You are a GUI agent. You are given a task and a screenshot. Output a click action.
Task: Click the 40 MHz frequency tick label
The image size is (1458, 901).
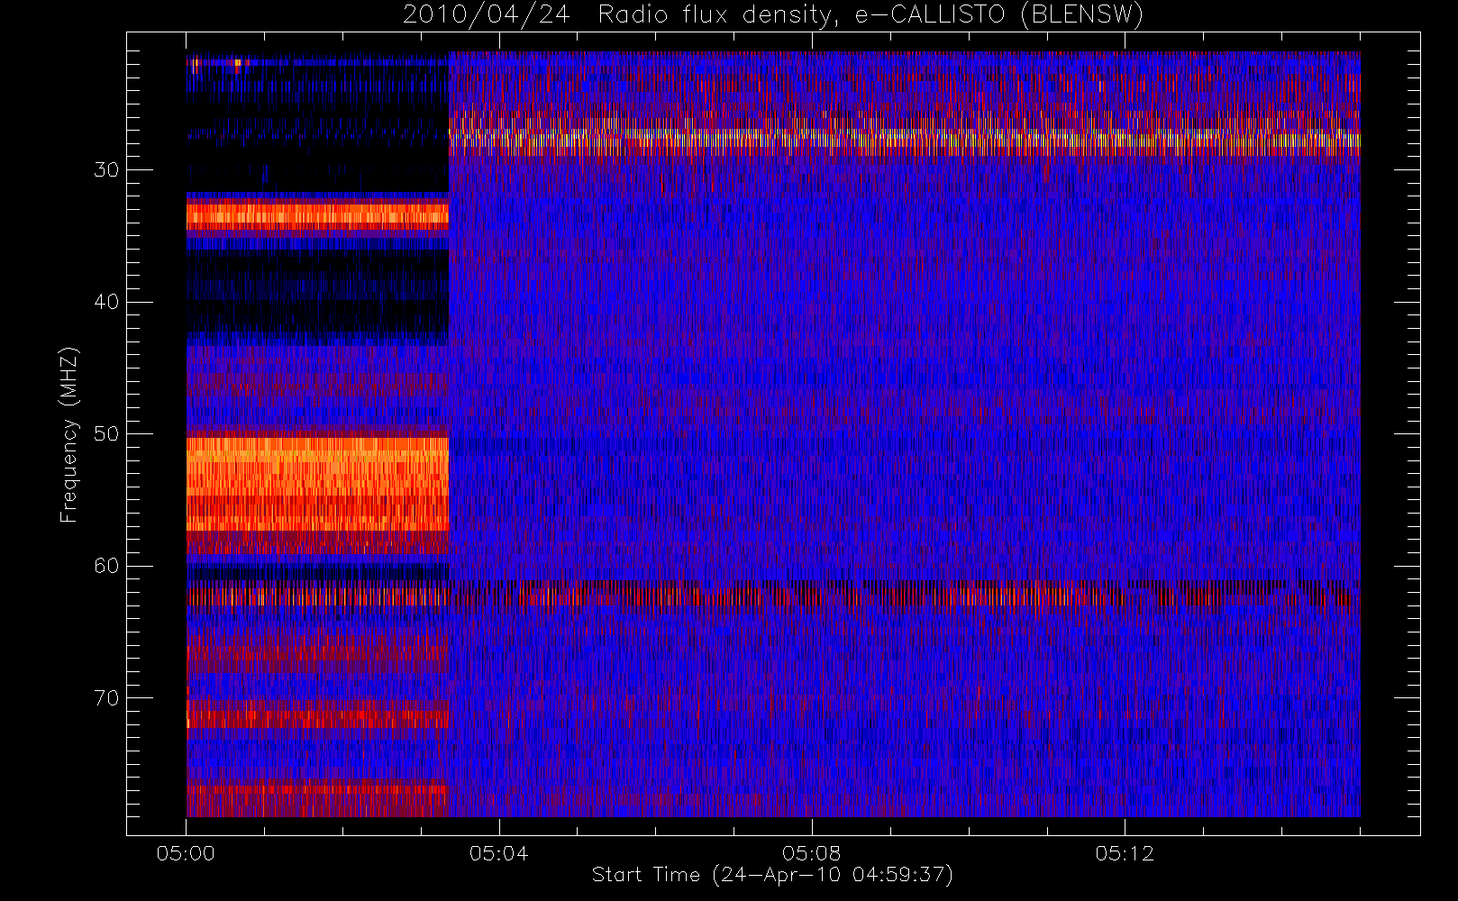(106, 302)
